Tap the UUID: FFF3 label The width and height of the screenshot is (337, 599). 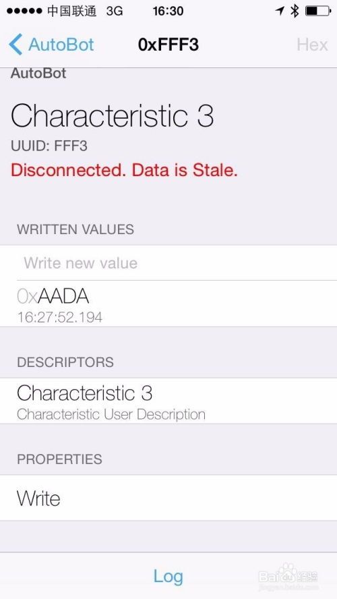pyautogui.click(x=49, y=146)
